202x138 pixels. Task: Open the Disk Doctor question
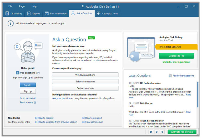click(146, 103)
